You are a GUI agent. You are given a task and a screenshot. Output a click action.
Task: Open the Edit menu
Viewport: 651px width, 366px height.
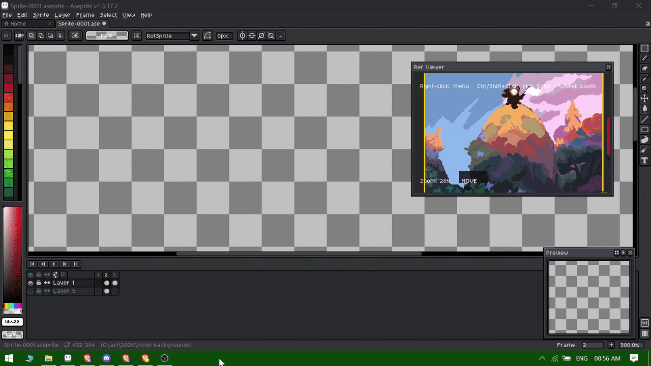pyautogui.click(x=22, y=15)
